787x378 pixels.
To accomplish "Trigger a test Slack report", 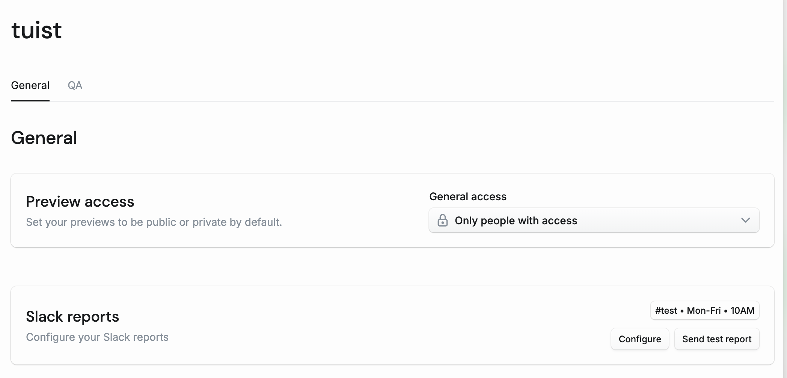I will 717,339.
